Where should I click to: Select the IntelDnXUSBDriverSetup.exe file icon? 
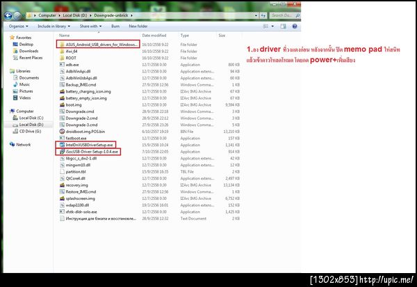tap(62, 145)
